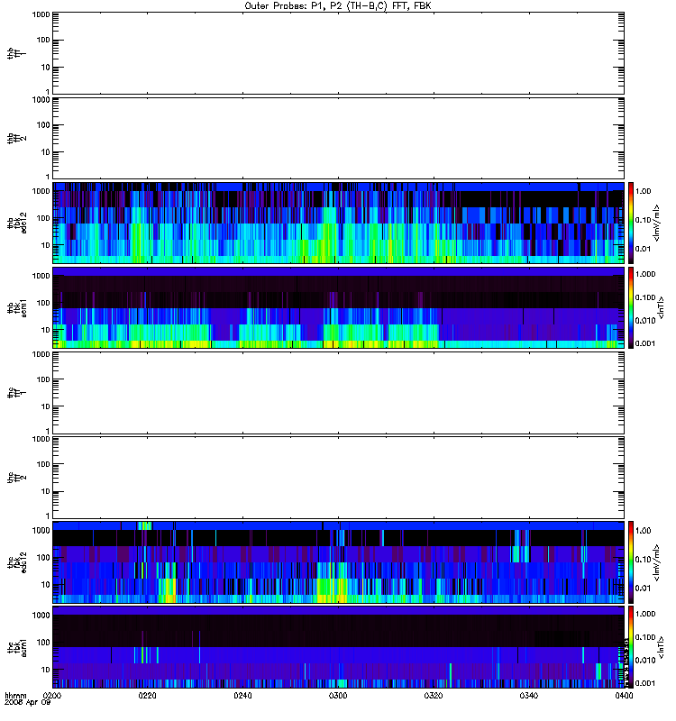Click the thb scm1 color bar
Viewport: 676px width, 721px height.
[631, 307]
